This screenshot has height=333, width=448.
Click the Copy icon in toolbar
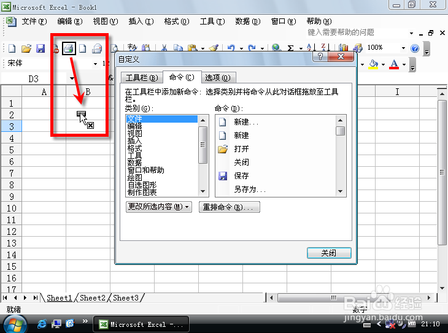pos(179,48)
